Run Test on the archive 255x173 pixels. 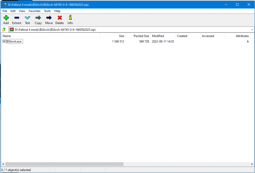[x=27, y=20]
